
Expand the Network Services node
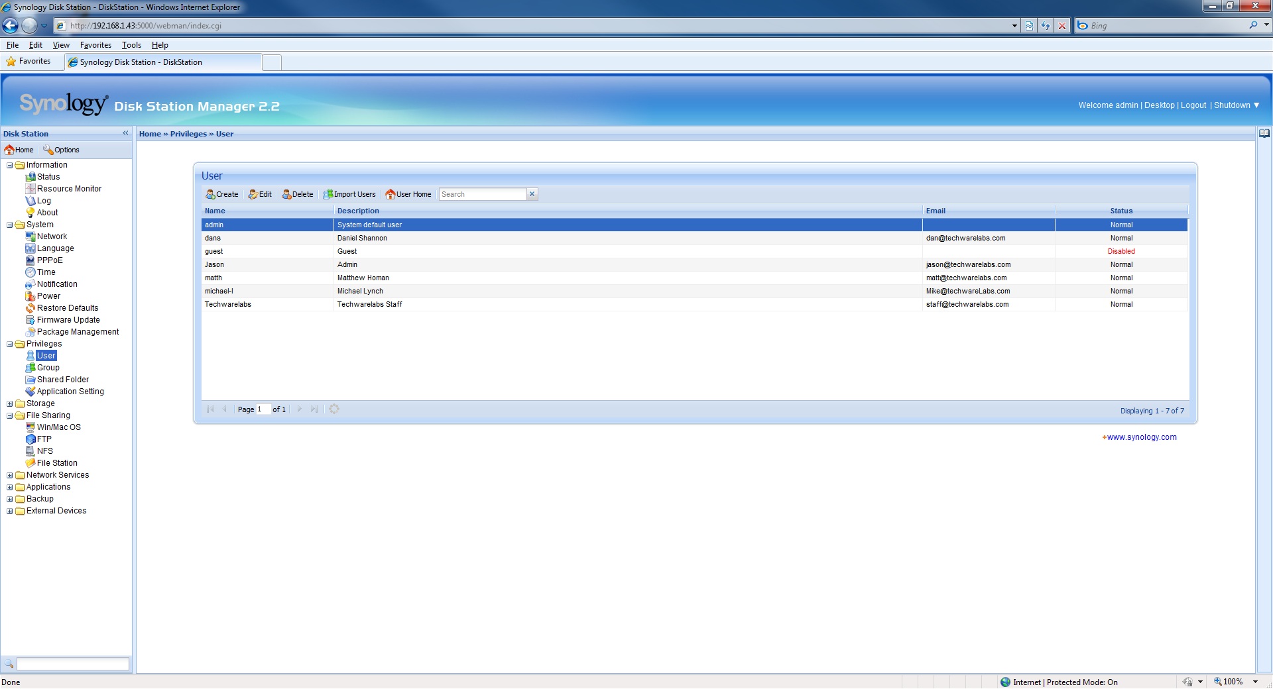click(10, 475)
